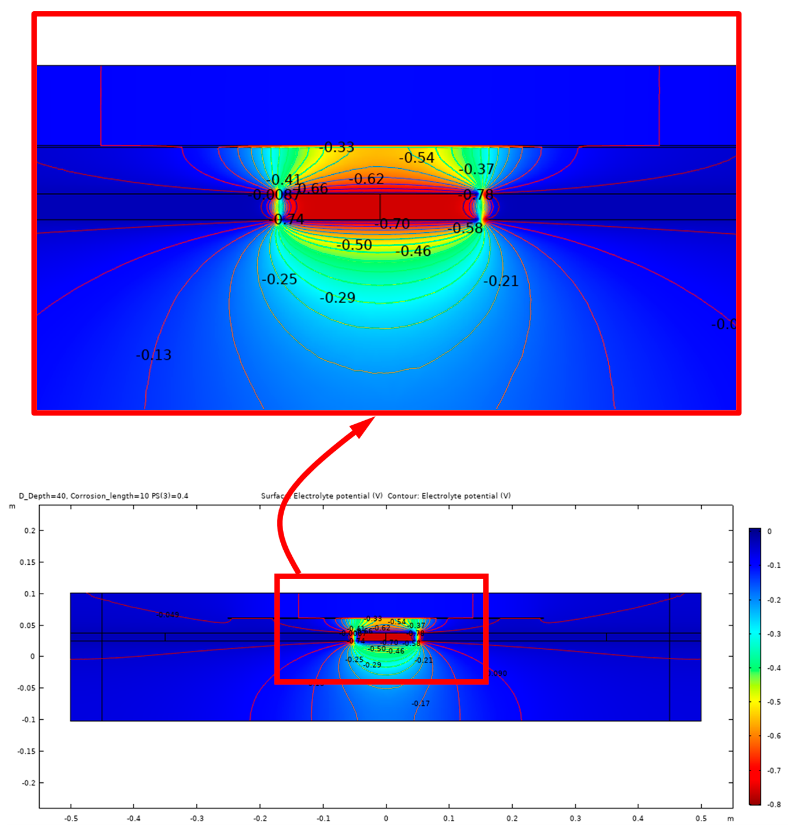This screenshot has width=788, height=835.
Task: Click the -0.5 tick label on the x-axis
Action: tap(71, 819)
